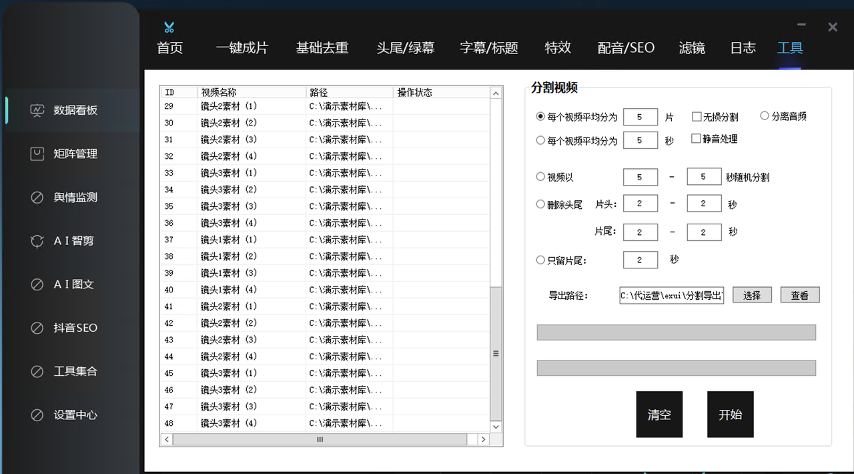Click the 舆情监测 sidebar icon
Viewport: 854px width, 474px height.
coord(37,198)
